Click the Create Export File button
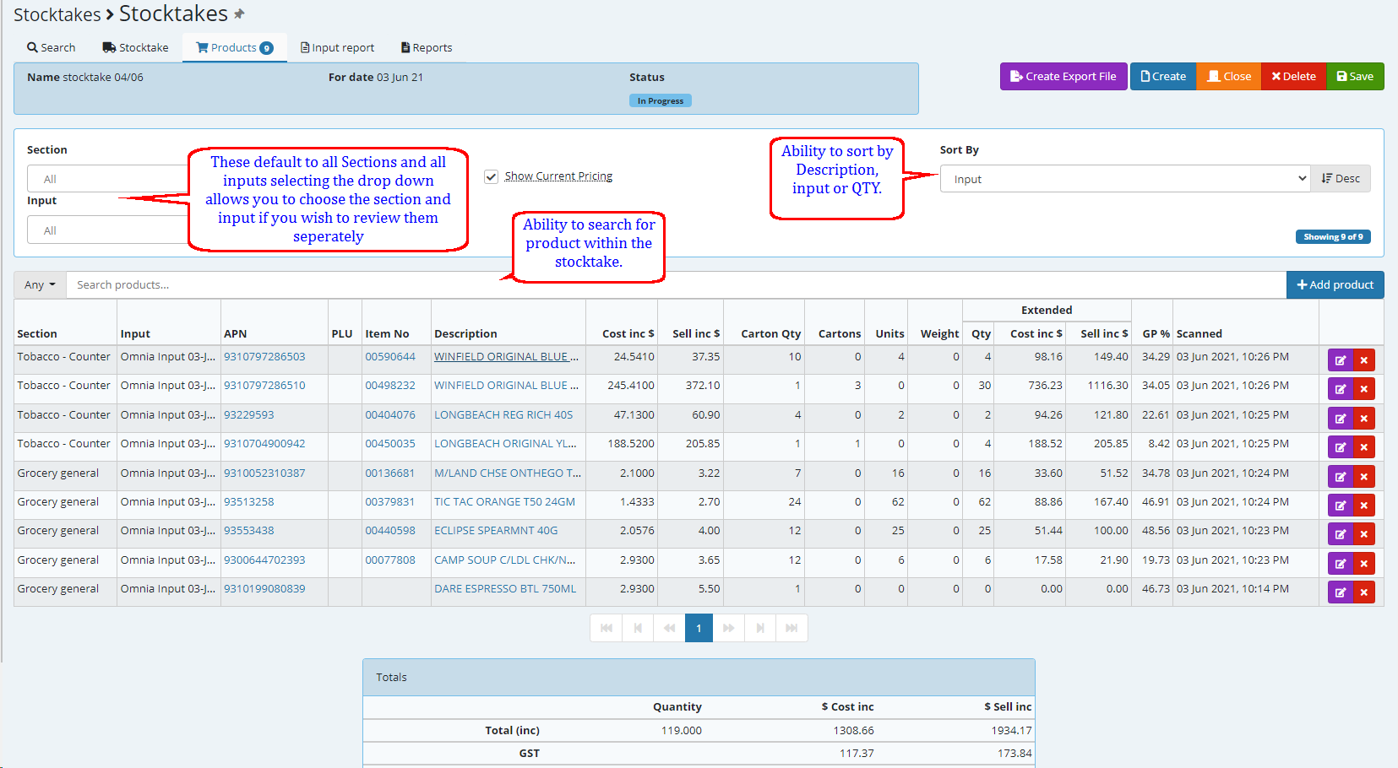The height and width of the screenshot is (768, 1398). 1063,77
